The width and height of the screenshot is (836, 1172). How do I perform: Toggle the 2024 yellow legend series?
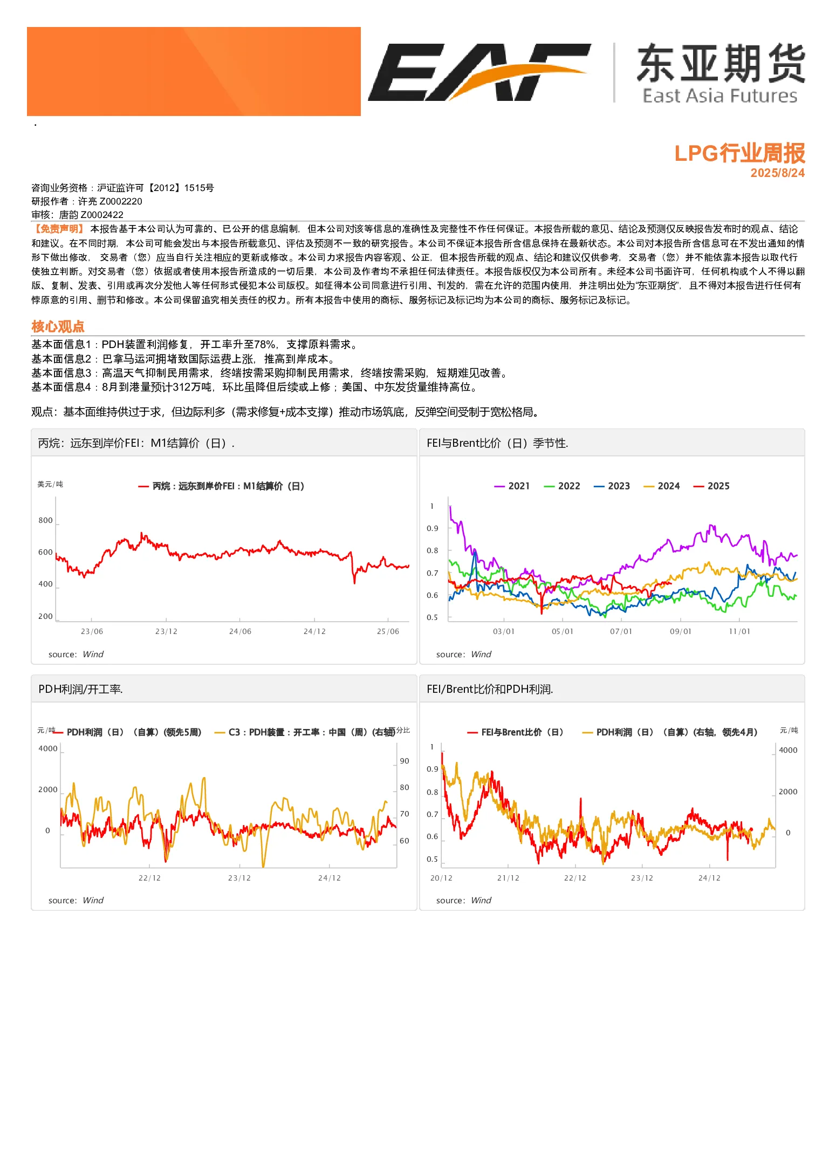click(662, 486)
